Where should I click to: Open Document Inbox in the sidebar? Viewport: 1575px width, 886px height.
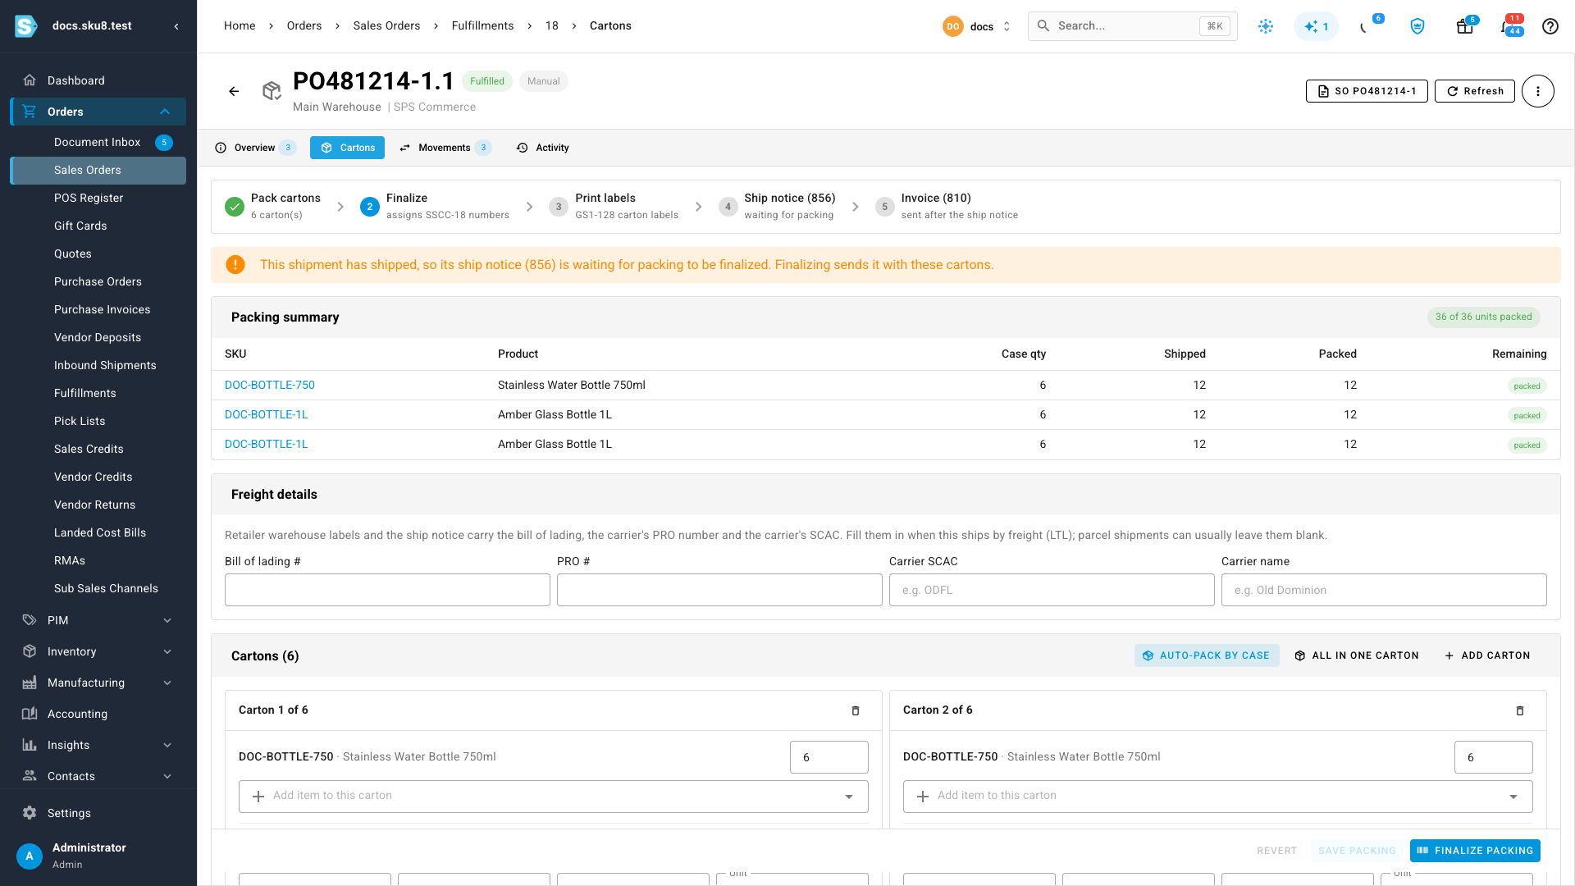coord(98,142)
